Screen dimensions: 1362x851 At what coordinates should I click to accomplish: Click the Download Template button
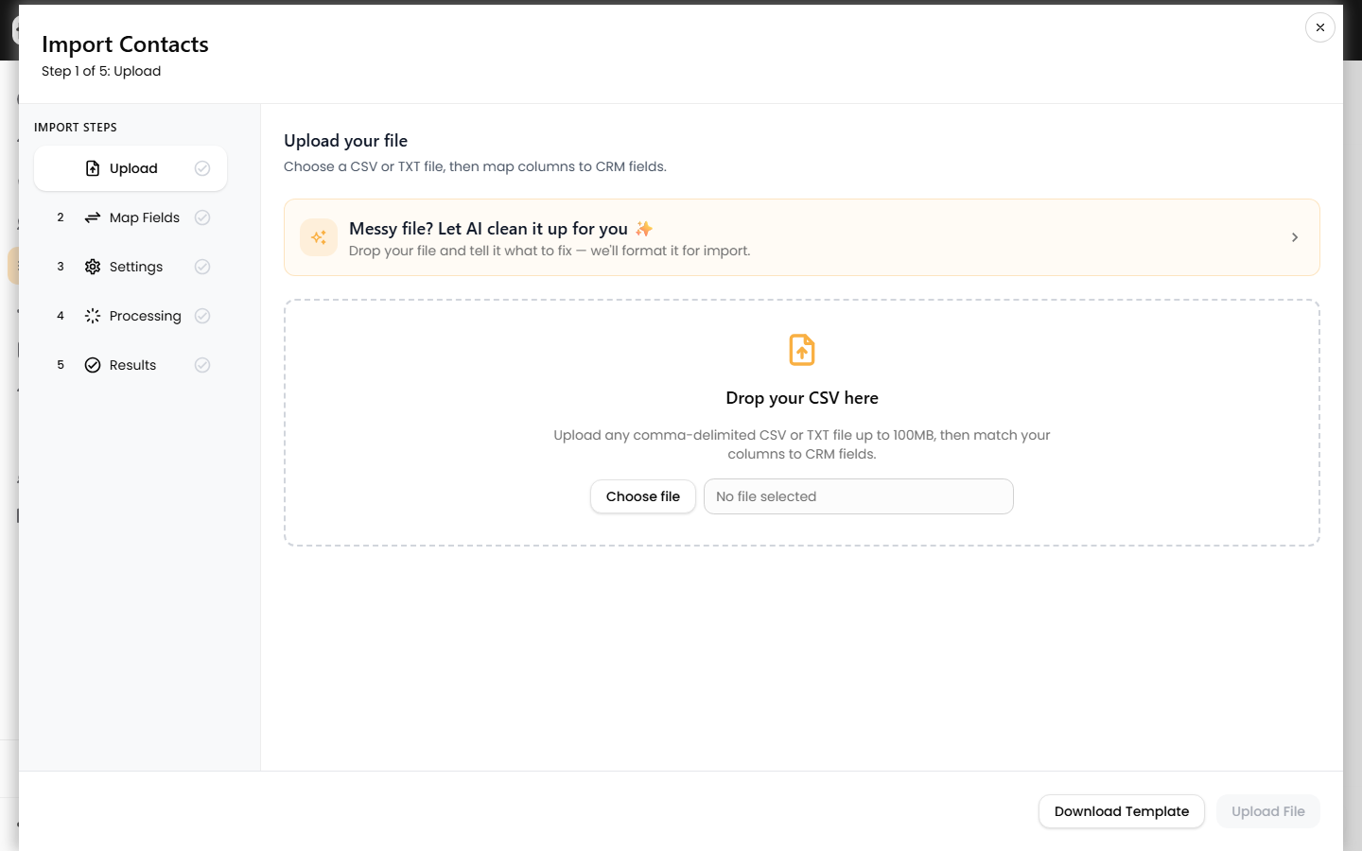click(x=1122, y=811)
